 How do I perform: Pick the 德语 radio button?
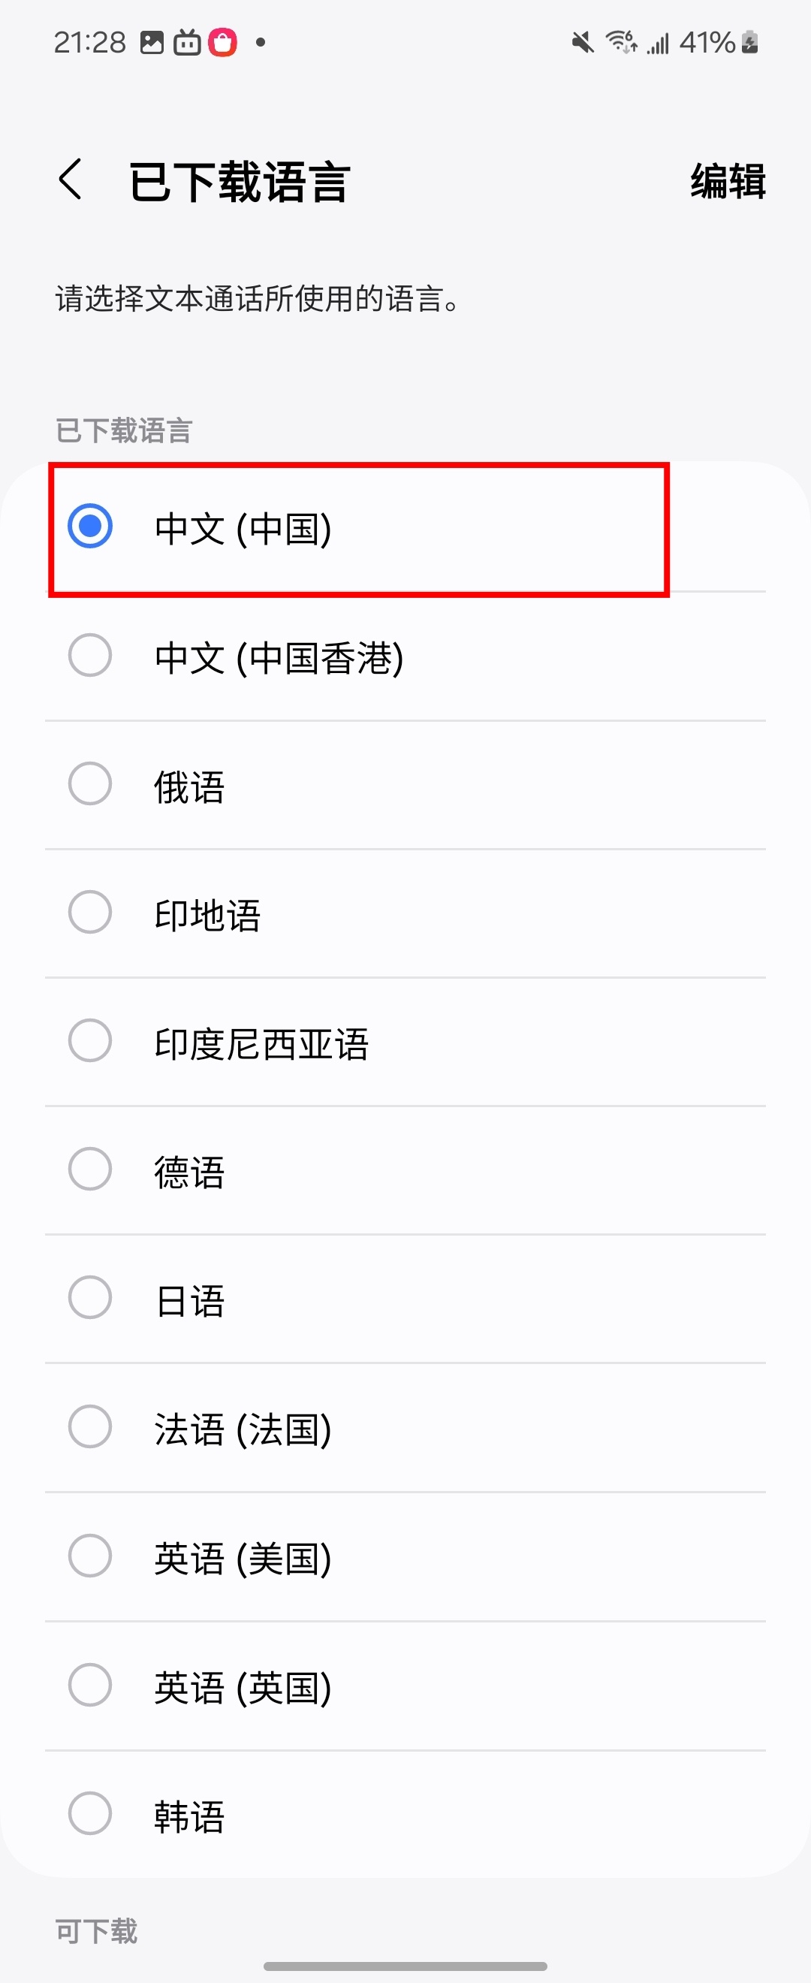pos(90,1170)
